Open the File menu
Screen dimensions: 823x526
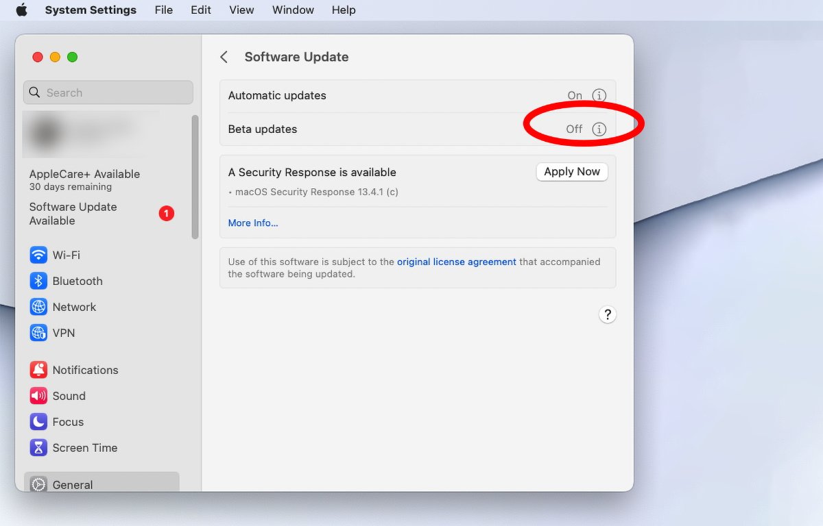164,10
